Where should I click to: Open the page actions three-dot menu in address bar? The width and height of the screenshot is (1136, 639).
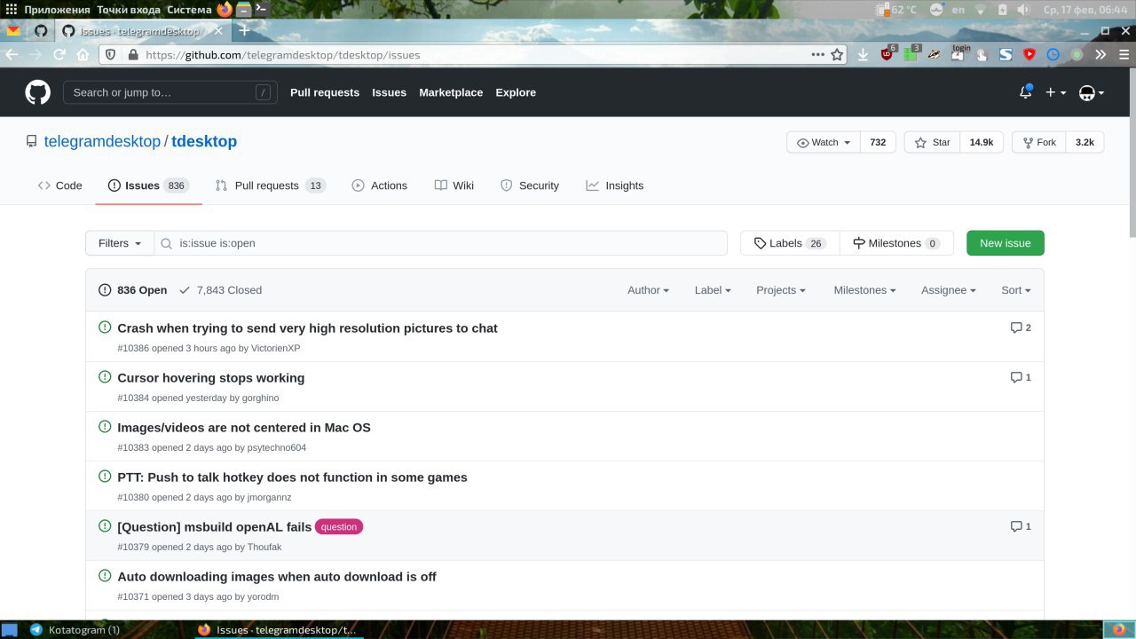[x=817, y=54]
